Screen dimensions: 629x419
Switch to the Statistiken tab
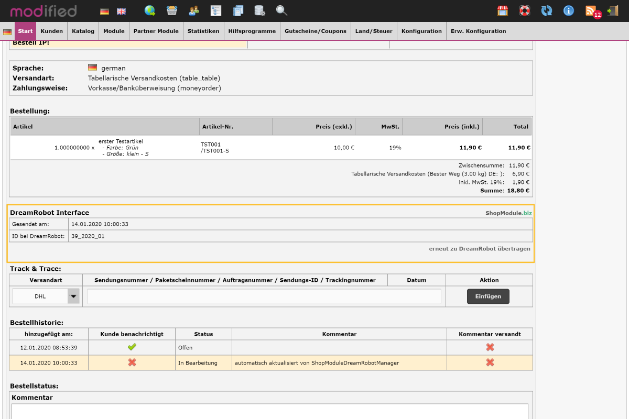pos(203,31)
